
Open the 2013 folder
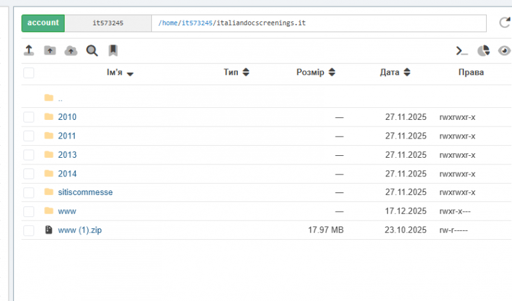[x=67, y=154]
